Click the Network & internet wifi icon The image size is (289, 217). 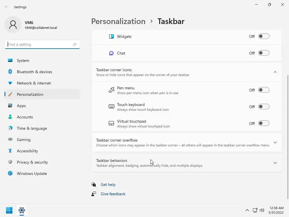pos(10,83)
